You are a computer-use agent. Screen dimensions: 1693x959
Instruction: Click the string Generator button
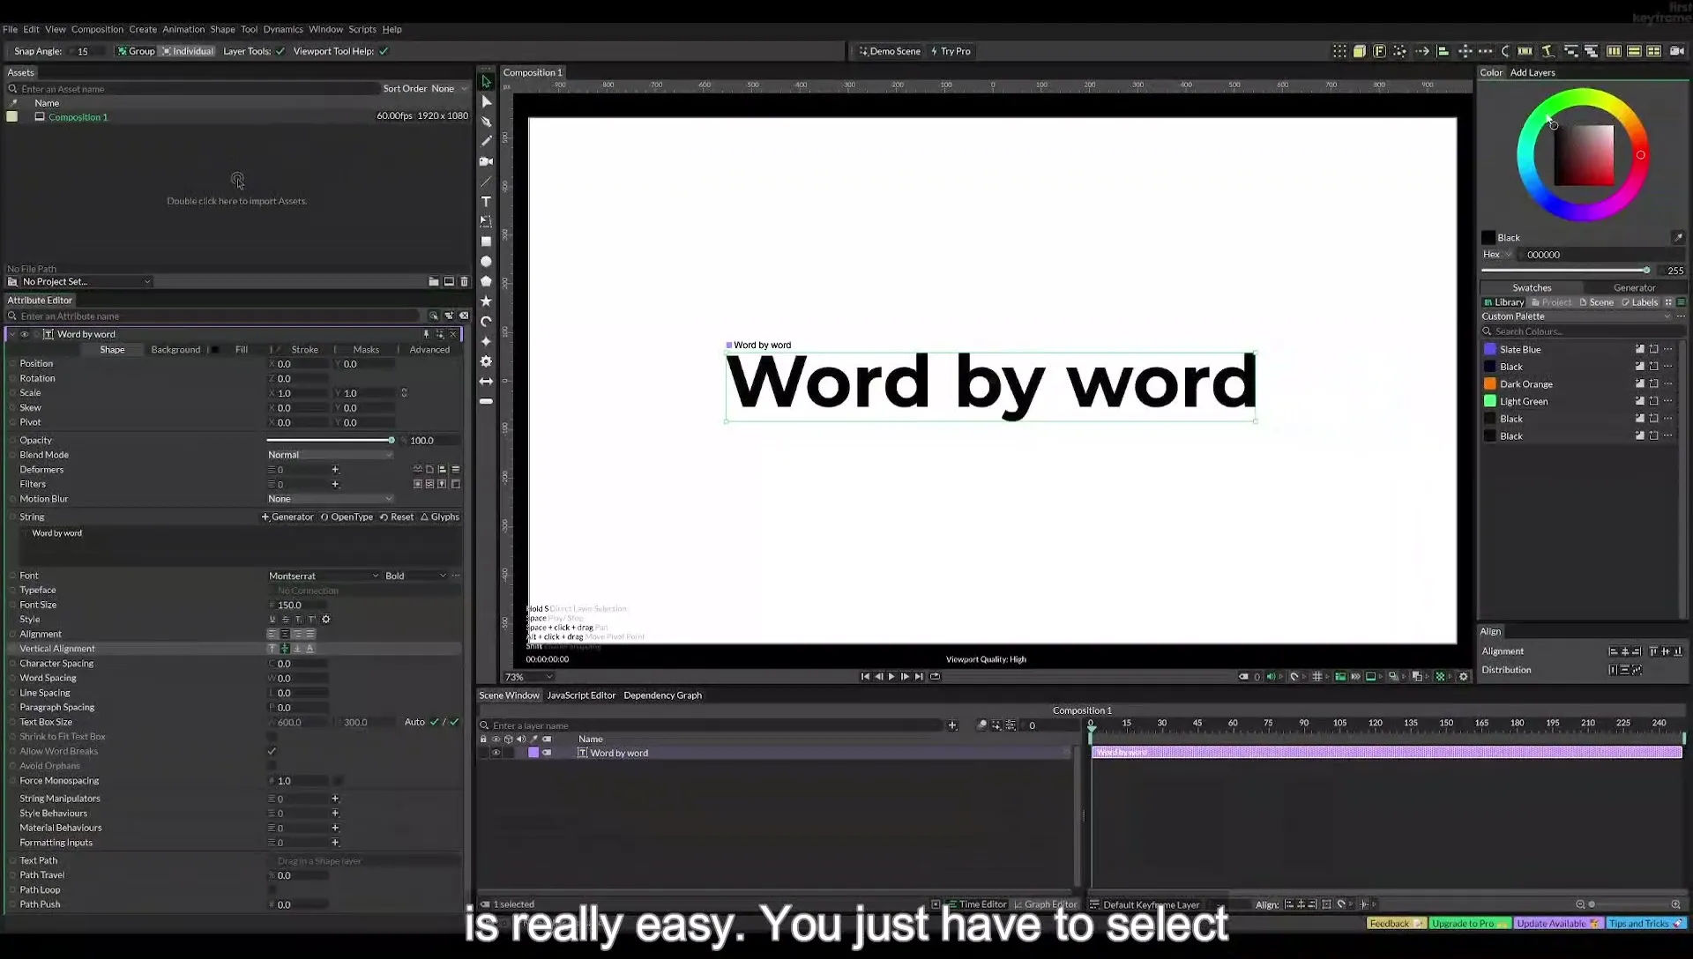click(287, 517)
